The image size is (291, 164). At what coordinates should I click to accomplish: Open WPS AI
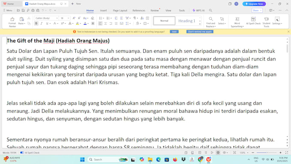point(199,10)
